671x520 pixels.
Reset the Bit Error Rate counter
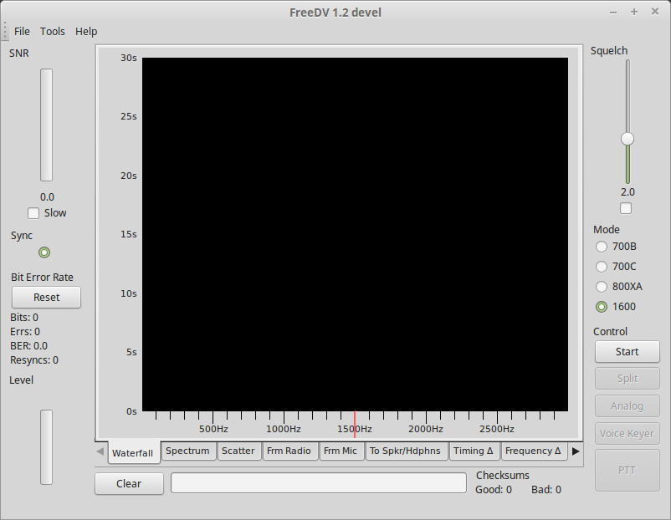tap(45, 297)
